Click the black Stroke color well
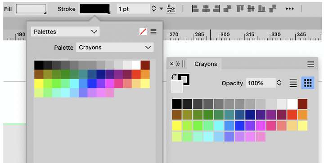The image size is (324, 163). coord(95,9)
